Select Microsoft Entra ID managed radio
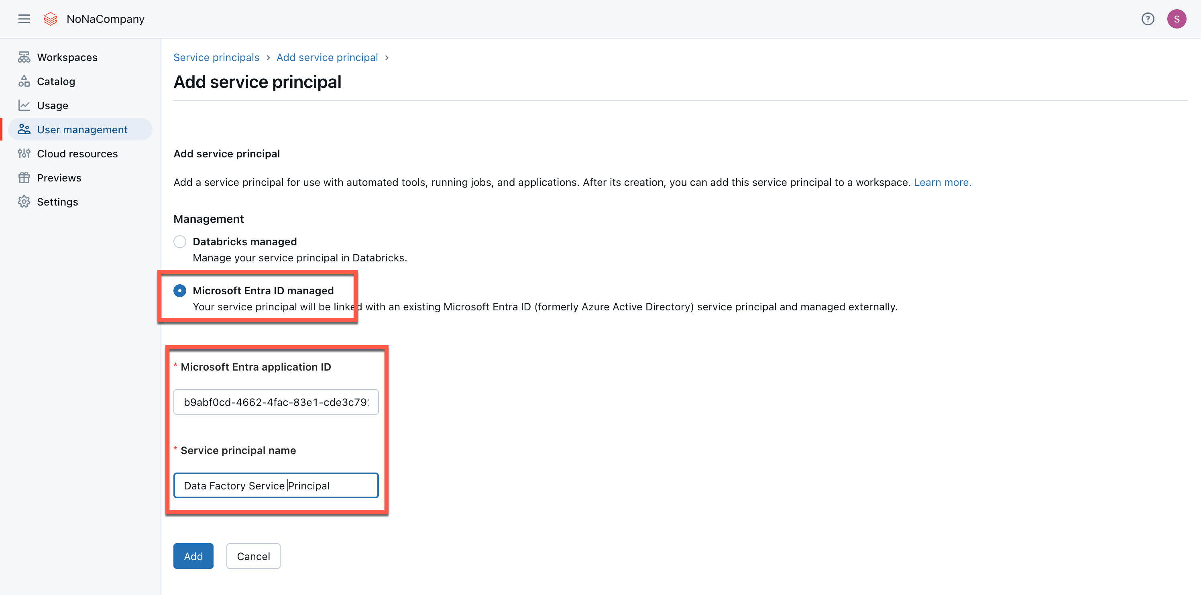1201x595 pixels. point(179,291)
